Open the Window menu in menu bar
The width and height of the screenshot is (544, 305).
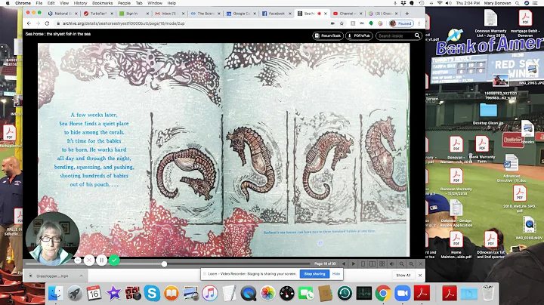click(x=155, y=3)
